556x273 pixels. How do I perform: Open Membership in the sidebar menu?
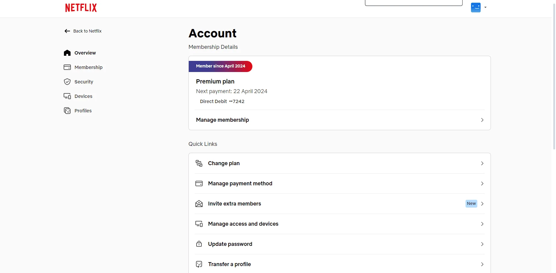[83, 67]
